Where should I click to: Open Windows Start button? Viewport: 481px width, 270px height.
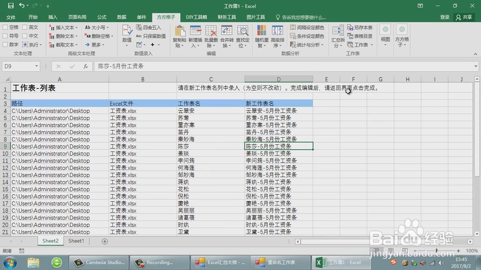[x=10, y=262]
